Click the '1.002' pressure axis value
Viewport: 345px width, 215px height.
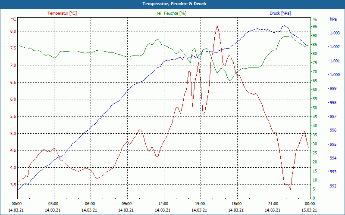pyautogui.click(x=335, y=47)
